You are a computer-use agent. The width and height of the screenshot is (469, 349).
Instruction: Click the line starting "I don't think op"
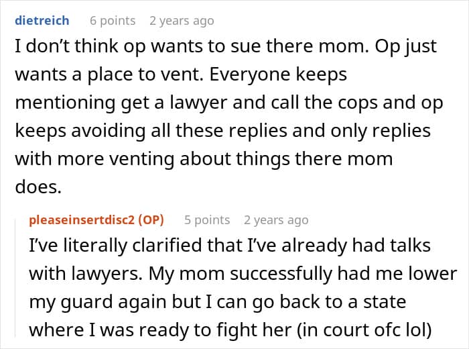(x=225, y=47)
